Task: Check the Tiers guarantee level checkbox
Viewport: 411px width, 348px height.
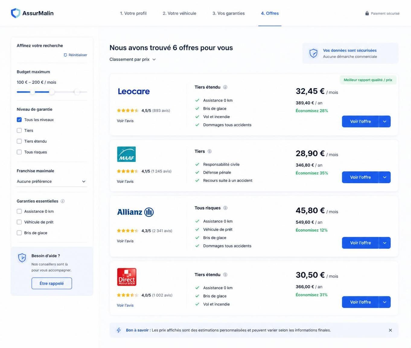Action: pyautogui.click(x=19, y=130)
